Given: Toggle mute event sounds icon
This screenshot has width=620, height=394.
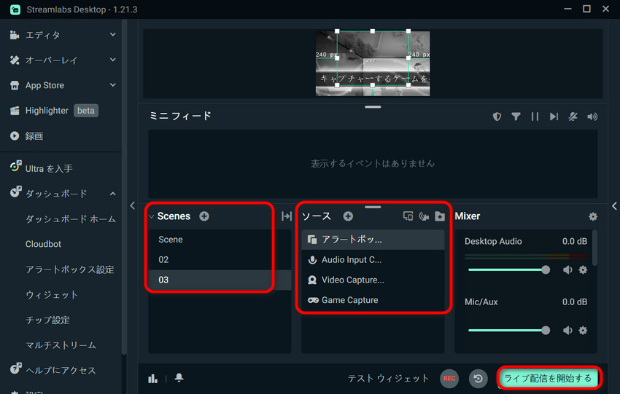Looking at the screenshot, I should [x=573, y=117].
